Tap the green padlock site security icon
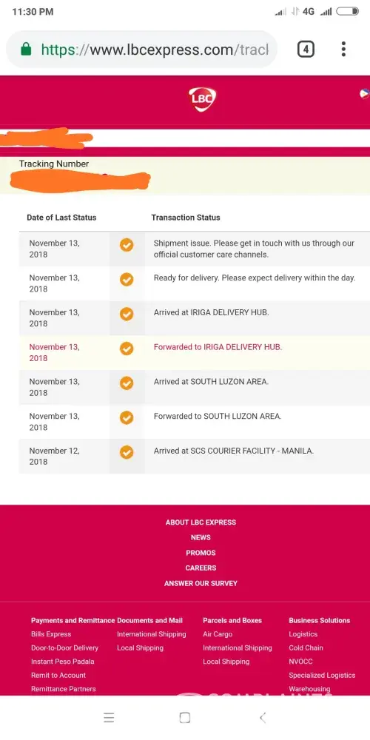The width and height of the screenshot is (370, 740). [x=27, y=49]
